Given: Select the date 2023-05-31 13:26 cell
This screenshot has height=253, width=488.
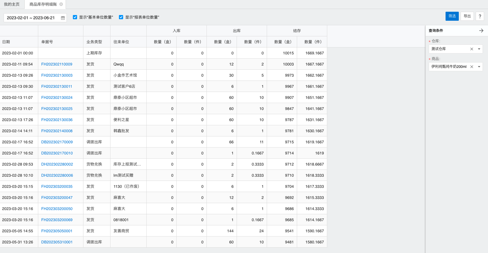Looking at the screenshot, I should point(19,242).
